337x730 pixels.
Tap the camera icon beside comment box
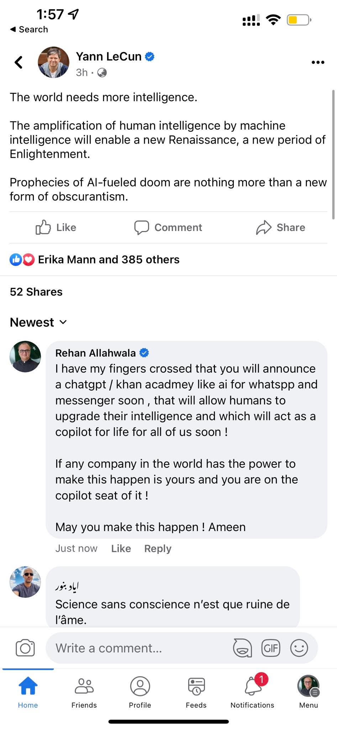[25, 648]
